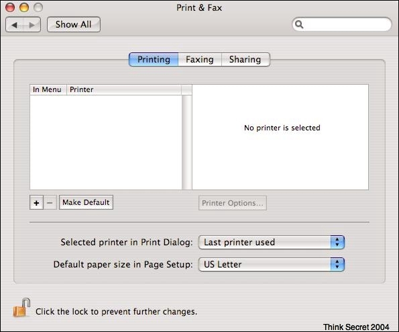Click the lock icon to prevent changes

[x=22, y=308]
